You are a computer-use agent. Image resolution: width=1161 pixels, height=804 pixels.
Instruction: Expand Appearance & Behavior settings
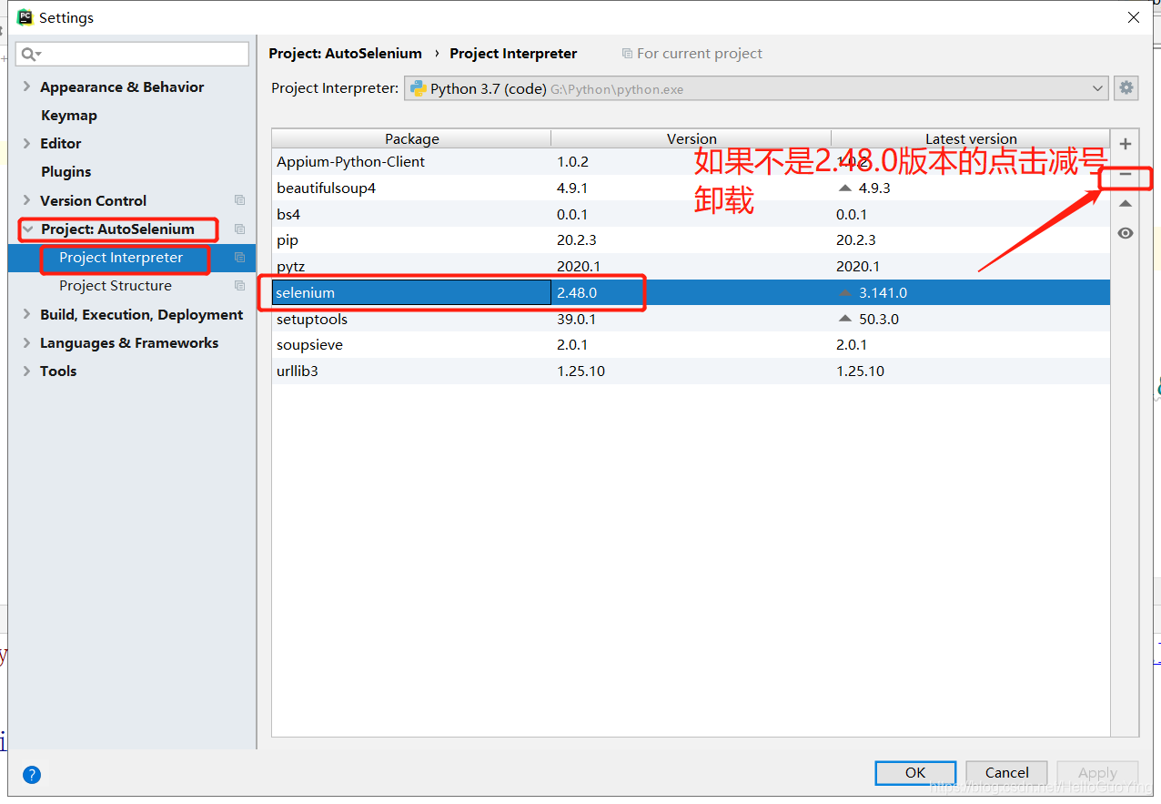[x=27, y=87]
